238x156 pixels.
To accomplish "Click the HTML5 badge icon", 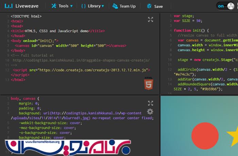I will 149,83.
